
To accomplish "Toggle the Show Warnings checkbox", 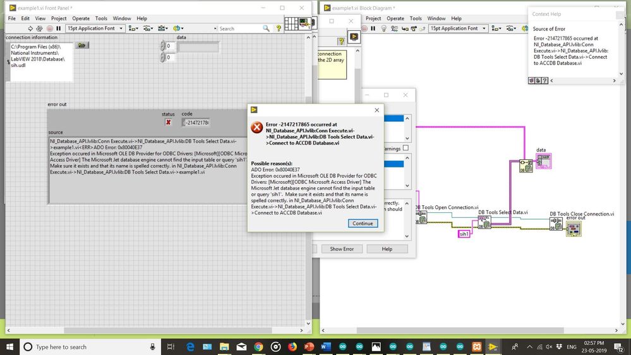I will (406, 148).
